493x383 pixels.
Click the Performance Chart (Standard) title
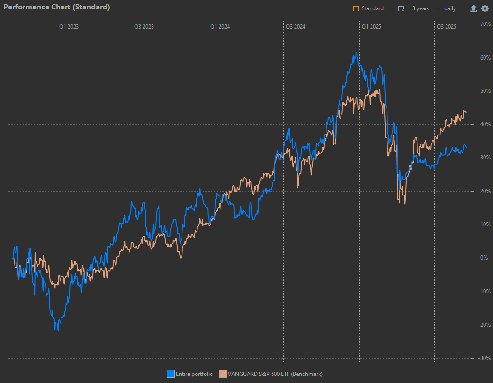57,7
